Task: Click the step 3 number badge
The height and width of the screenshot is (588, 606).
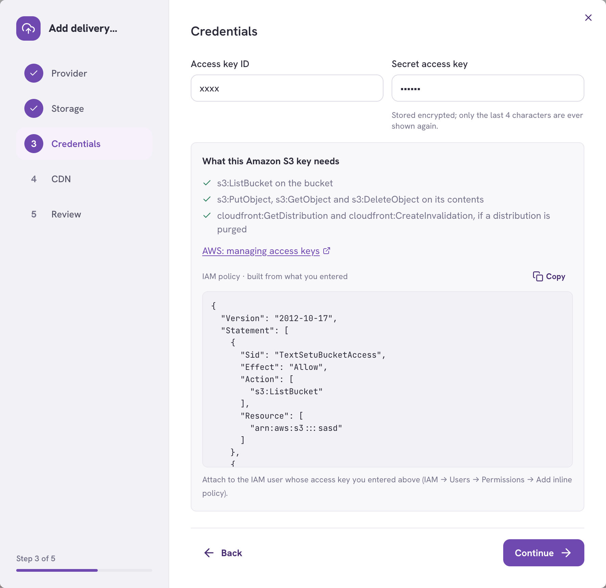Action: point(34,144)
